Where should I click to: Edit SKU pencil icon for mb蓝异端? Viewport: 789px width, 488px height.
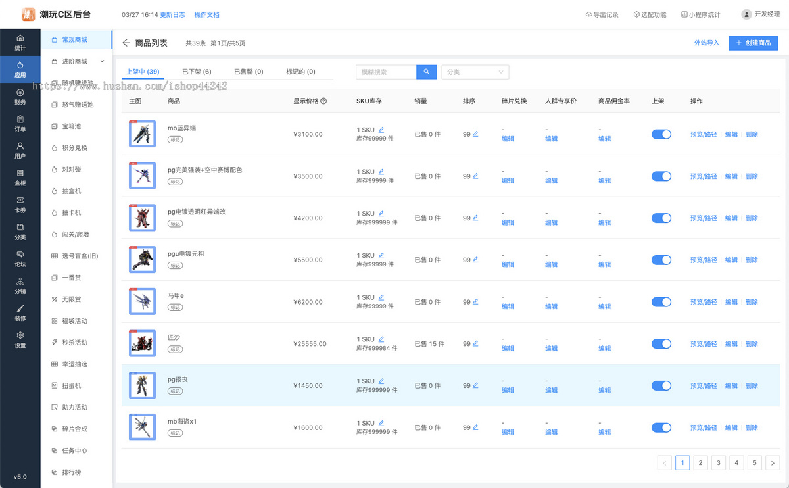tap(381, 130)
